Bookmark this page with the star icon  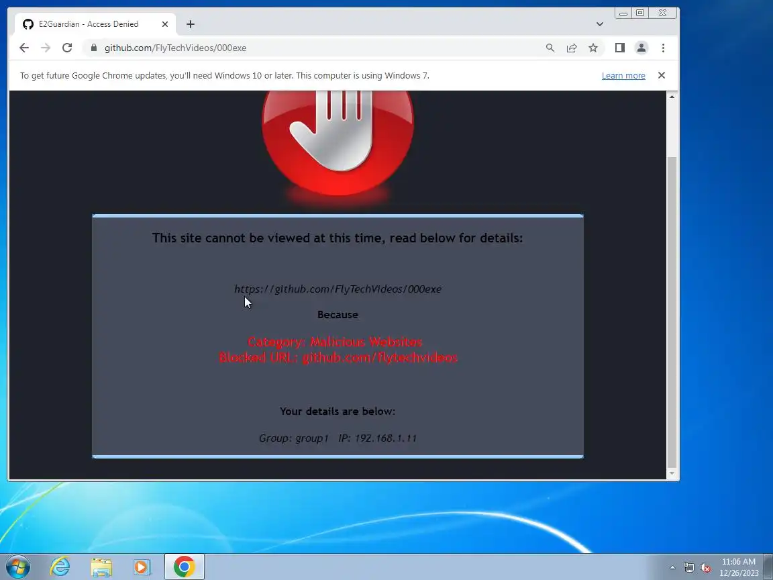(593, 48)
